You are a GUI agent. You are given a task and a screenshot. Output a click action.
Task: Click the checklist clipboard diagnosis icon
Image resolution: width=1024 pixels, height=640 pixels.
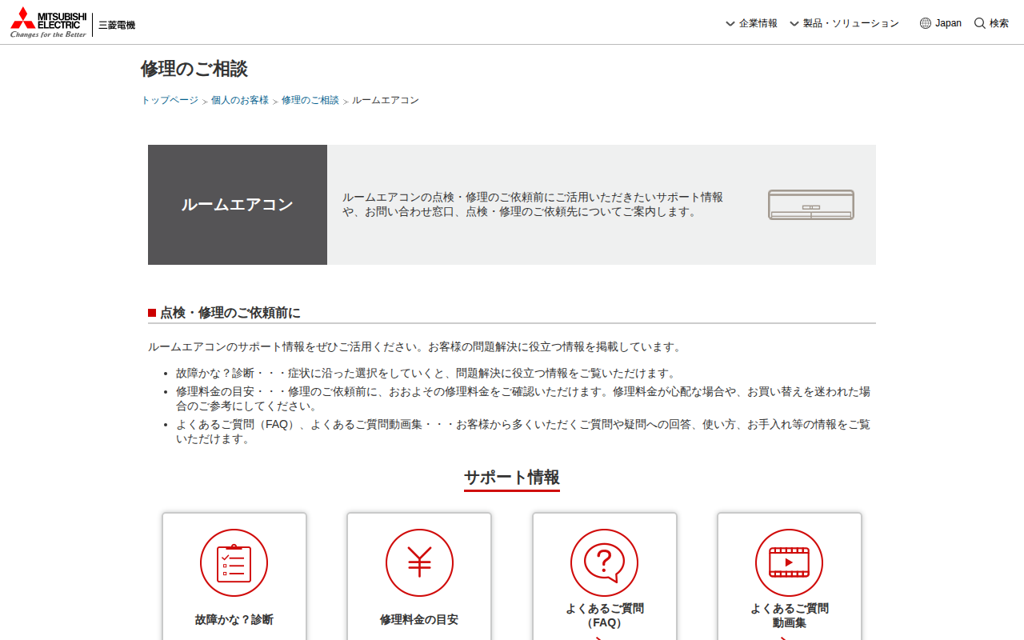tap(234, 562)
